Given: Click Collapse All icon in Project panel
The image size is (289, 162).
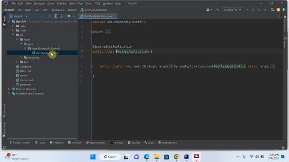Looking at the screenshot, I should [61, 16].
